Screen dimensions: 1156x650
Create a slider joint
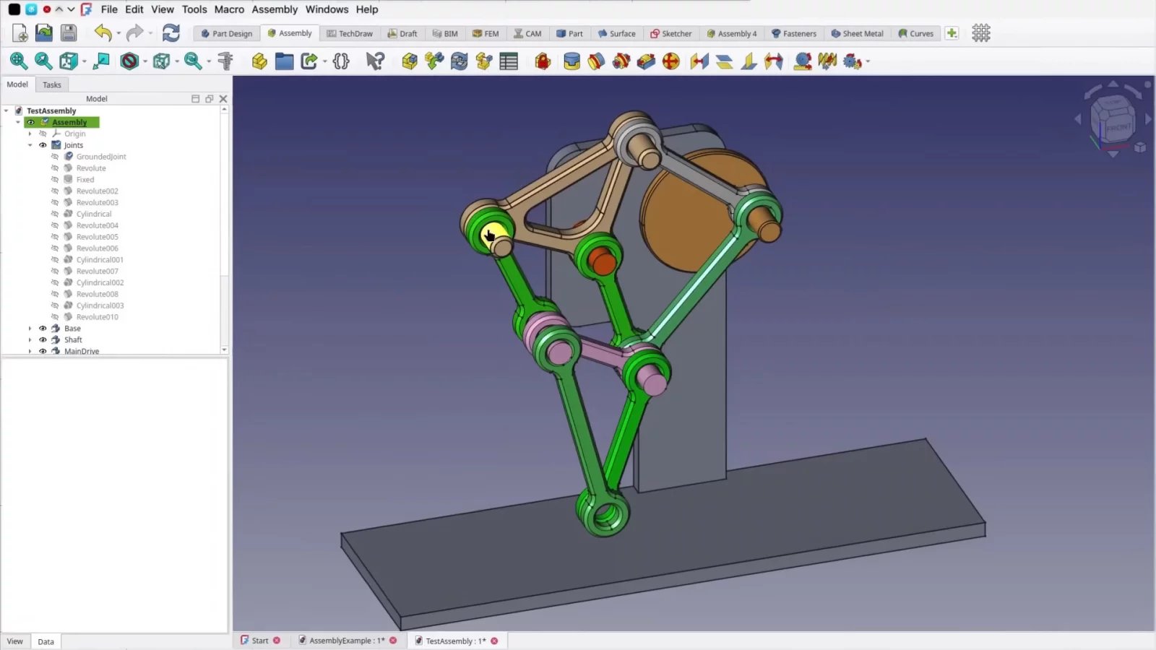[x=646, y=61]
